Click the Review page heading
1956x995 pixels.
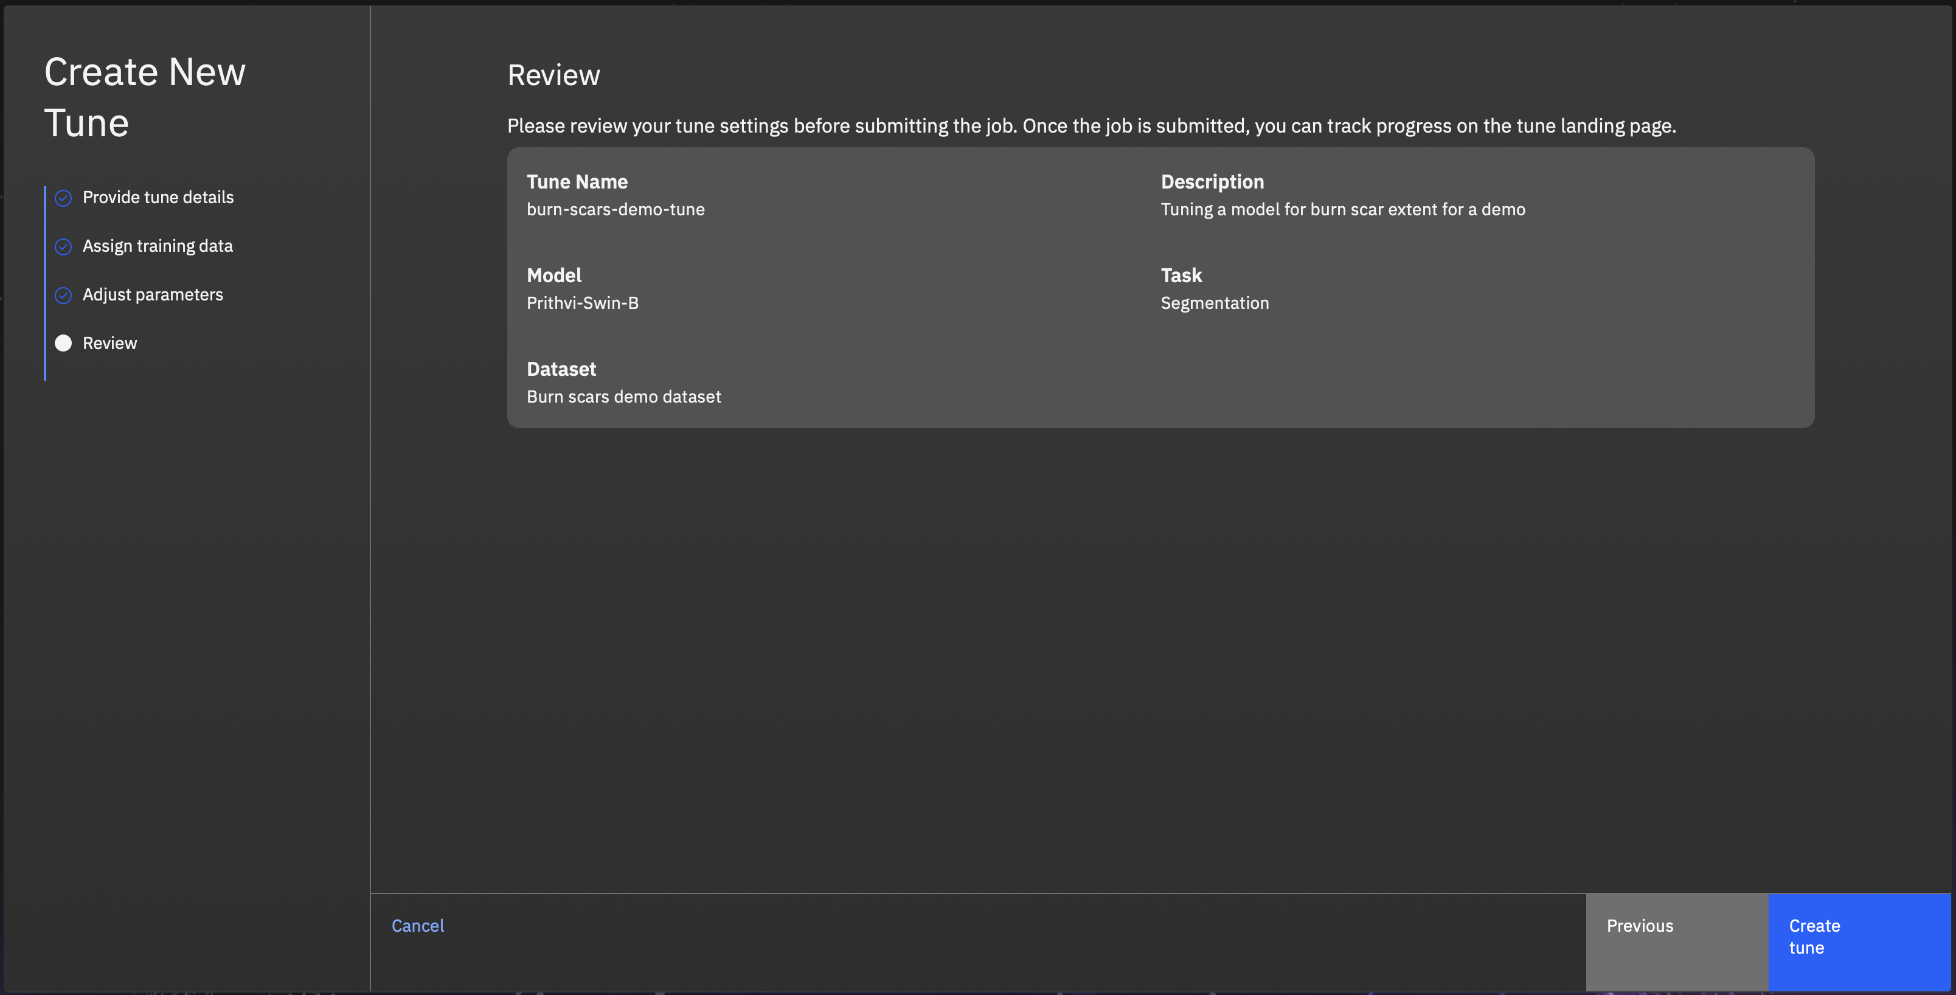553,75
